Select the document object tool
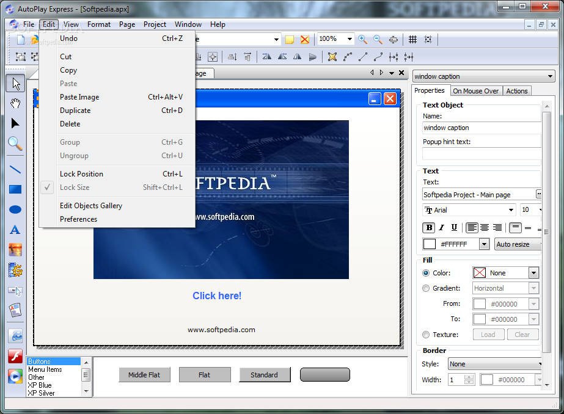Viewport: 564px width, 414px height. [x=15, y=310]
